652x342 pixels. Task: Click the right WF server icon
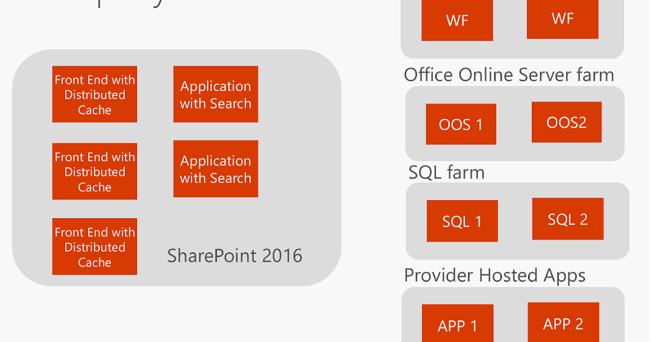pos(562,18)
